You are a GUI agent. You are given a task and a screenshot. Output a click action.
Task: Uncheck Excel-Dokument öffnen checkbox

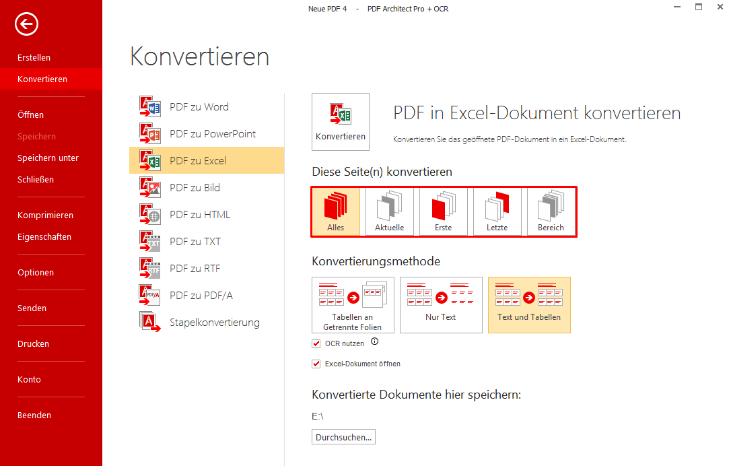(316, 364)
